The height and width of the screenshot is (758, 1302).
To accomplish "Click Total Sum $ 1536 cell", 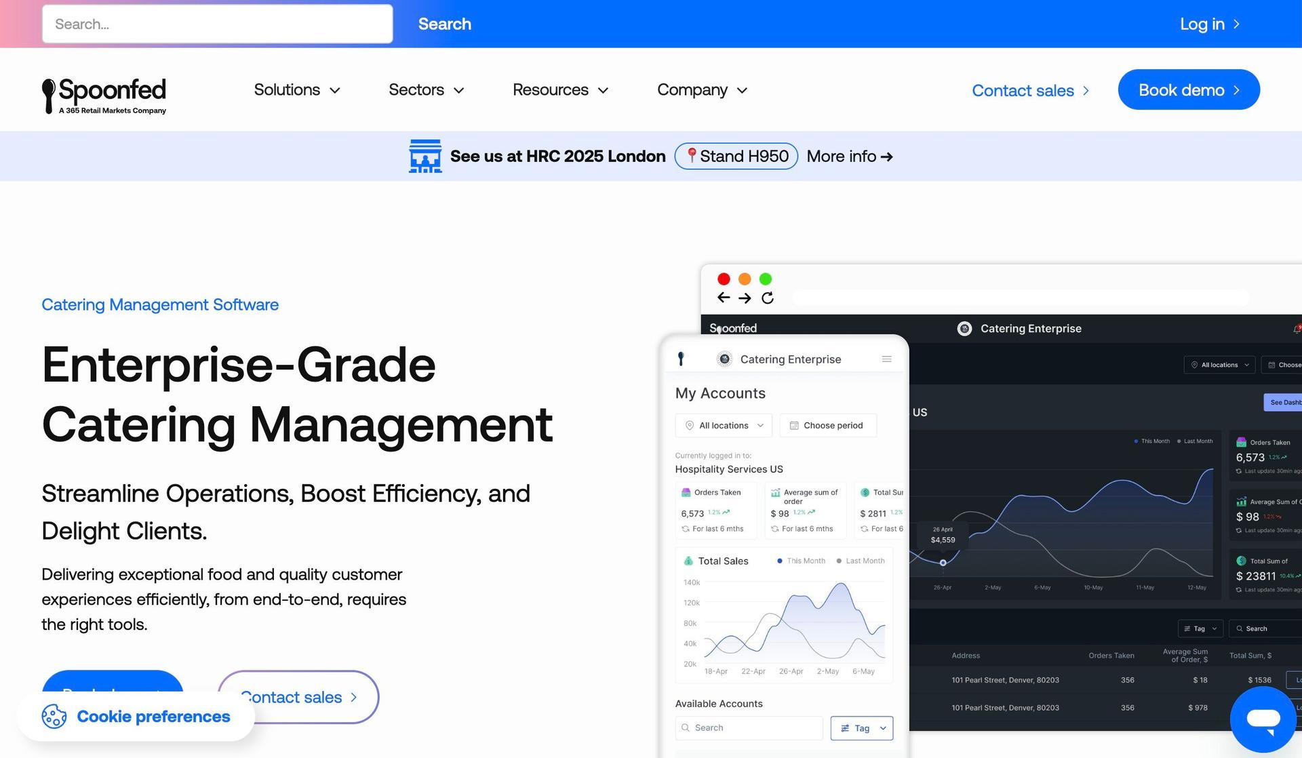I will (x=1259, y=680).
